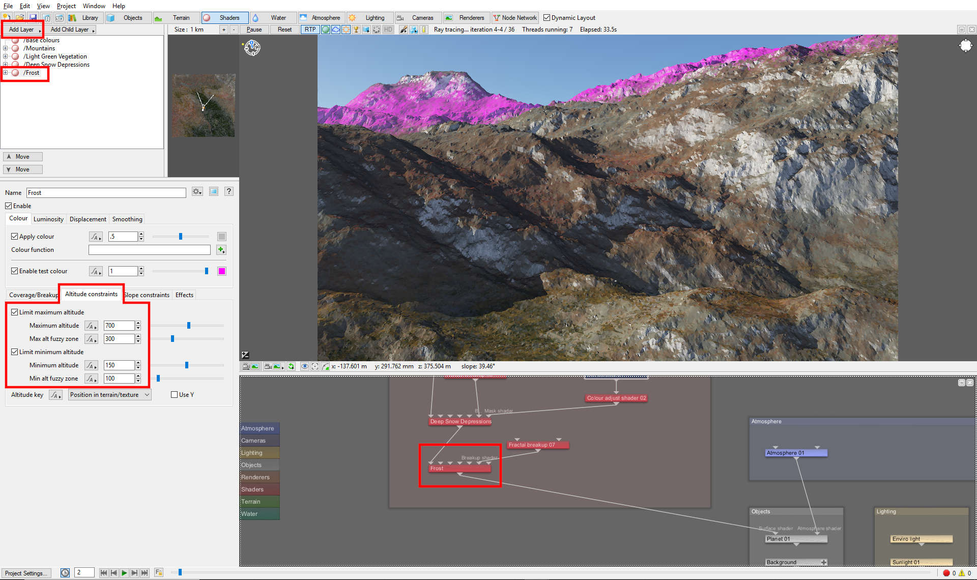Screen dimensions: 977x580
Task: Click the open project folder icon
Action: coord(19,18)
